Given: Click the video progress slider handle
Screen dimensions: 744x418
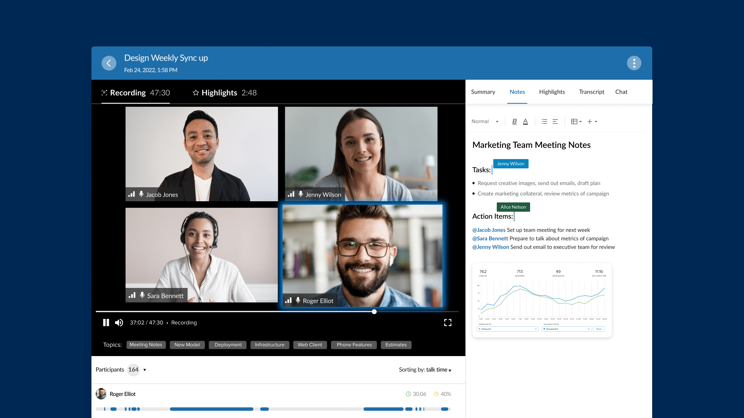Looking at the screenshot, I should [x=374, y=312].
